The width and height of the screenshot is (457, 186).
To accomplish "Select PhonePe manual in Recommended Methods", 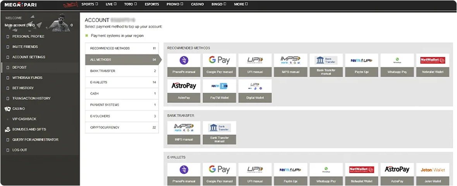I will pyautogui.click(x=184, y=65).
